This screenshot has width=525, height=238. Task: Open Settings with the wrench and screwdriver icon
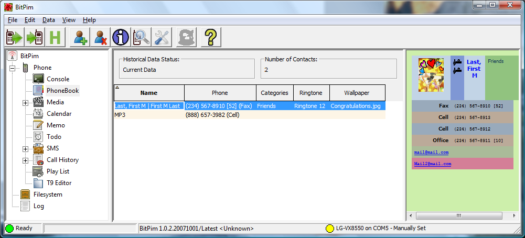click(162, 37)
